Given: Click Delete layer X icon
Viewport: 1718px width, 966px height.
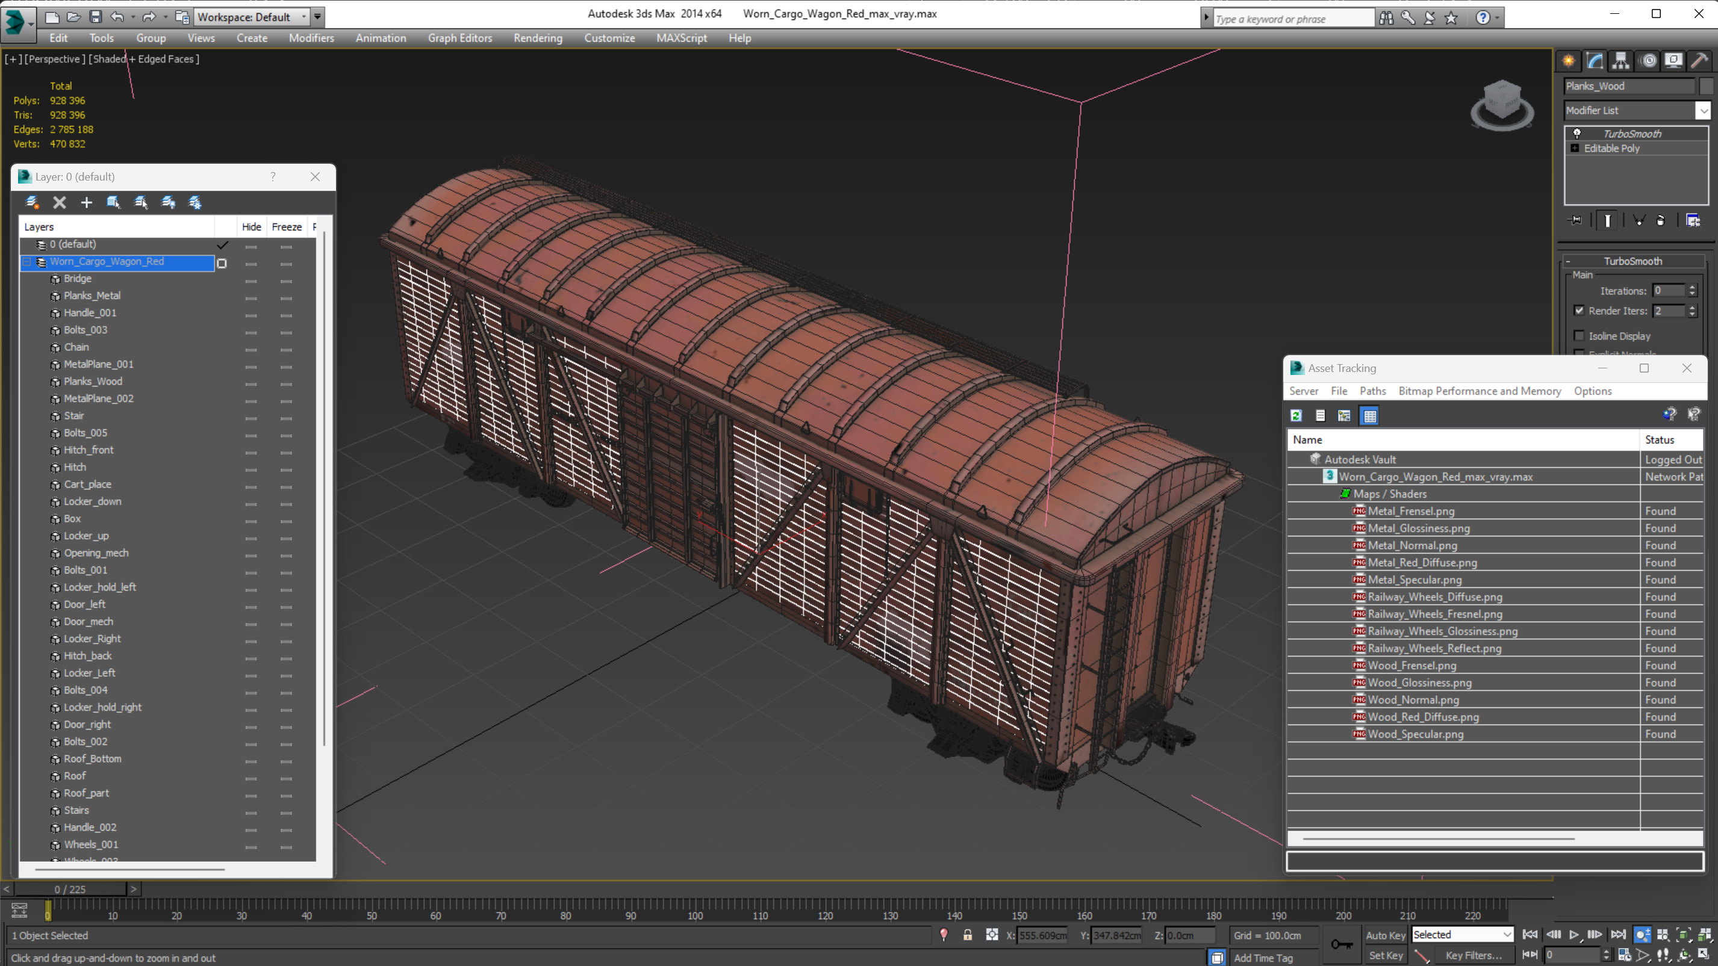Looking at the screenshot, I should click(60, 202).
